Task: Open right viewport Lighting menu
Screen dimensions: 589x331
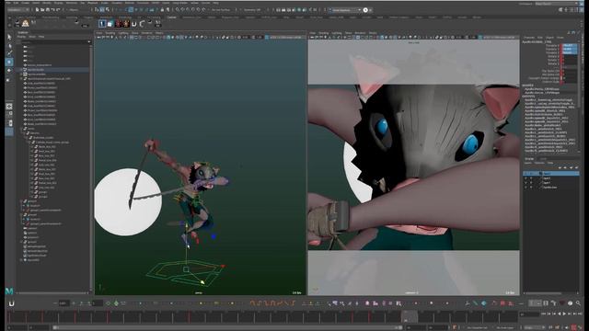Action: (x=336, y=33)
